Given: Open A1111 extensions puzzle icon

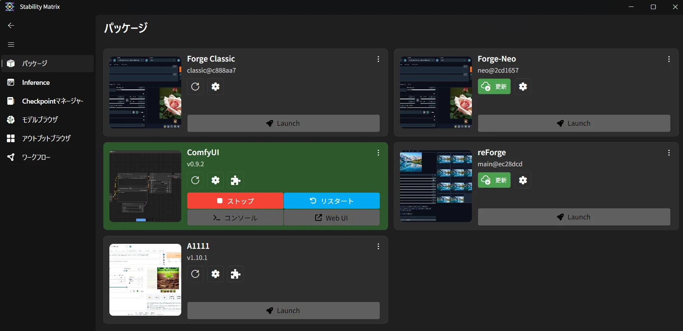Looking at the screenshot, I should (x=236, y=274).
